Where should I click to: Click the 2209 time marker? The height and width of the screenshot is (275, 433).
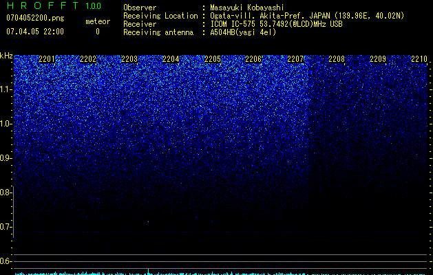click(378, 59)
